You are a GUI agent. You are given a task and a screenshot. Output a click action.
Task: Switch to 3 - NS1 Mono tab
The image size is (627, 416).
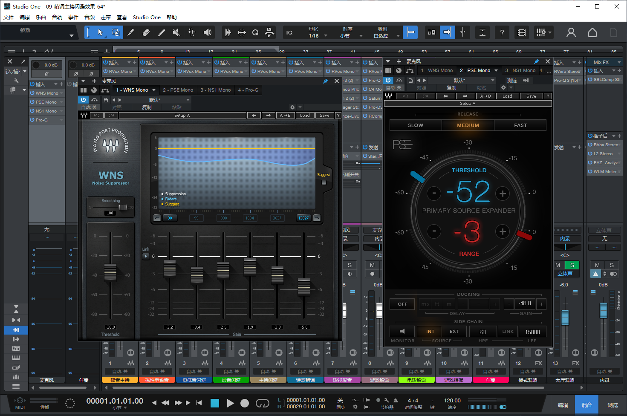[215, 90]
